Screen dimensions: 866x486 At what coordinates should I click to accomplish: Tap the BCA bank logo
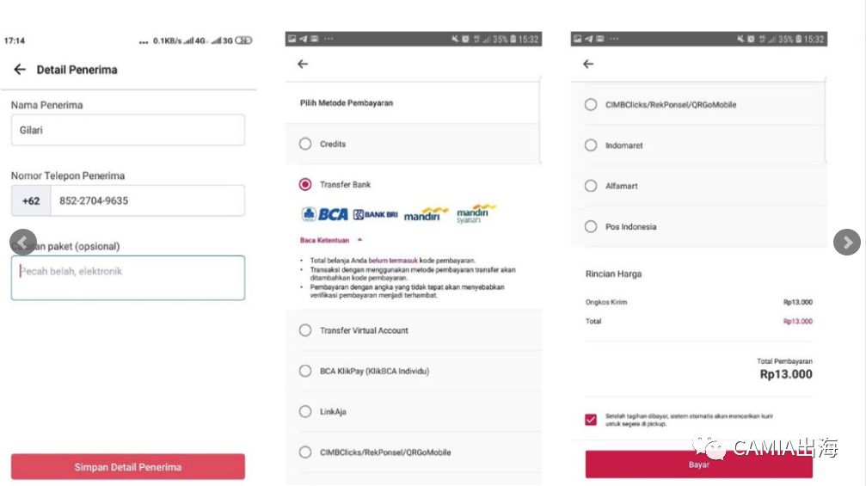pyautogui.click(x=324, y=214)
